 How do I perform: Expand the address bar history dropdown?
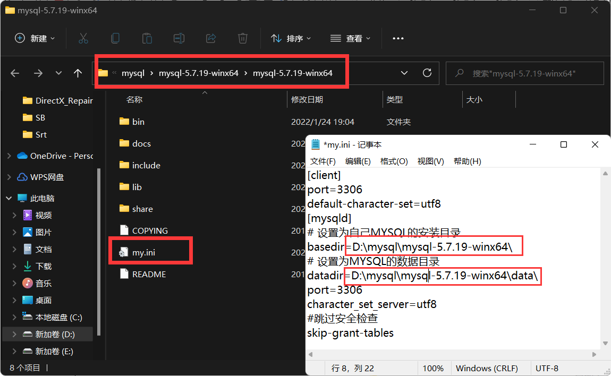tap(404, 73)
